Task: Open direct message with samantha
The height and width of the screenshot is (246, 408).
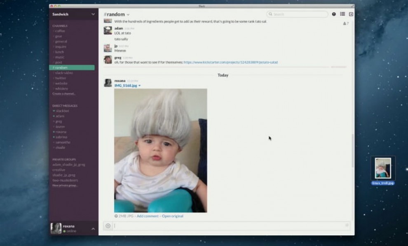Action: coord(63,142)
